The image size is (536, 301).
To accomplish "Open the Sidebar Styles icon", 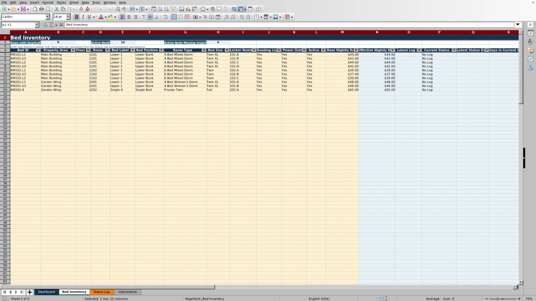I will click(x=531, y=42).
